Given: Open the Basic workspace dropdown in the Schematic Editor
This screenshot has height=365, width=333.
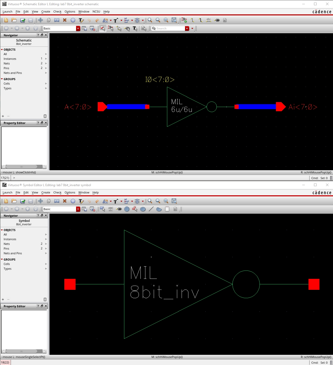Looking at the screenshot, I should pyautogui.click(x=78, y=28).
